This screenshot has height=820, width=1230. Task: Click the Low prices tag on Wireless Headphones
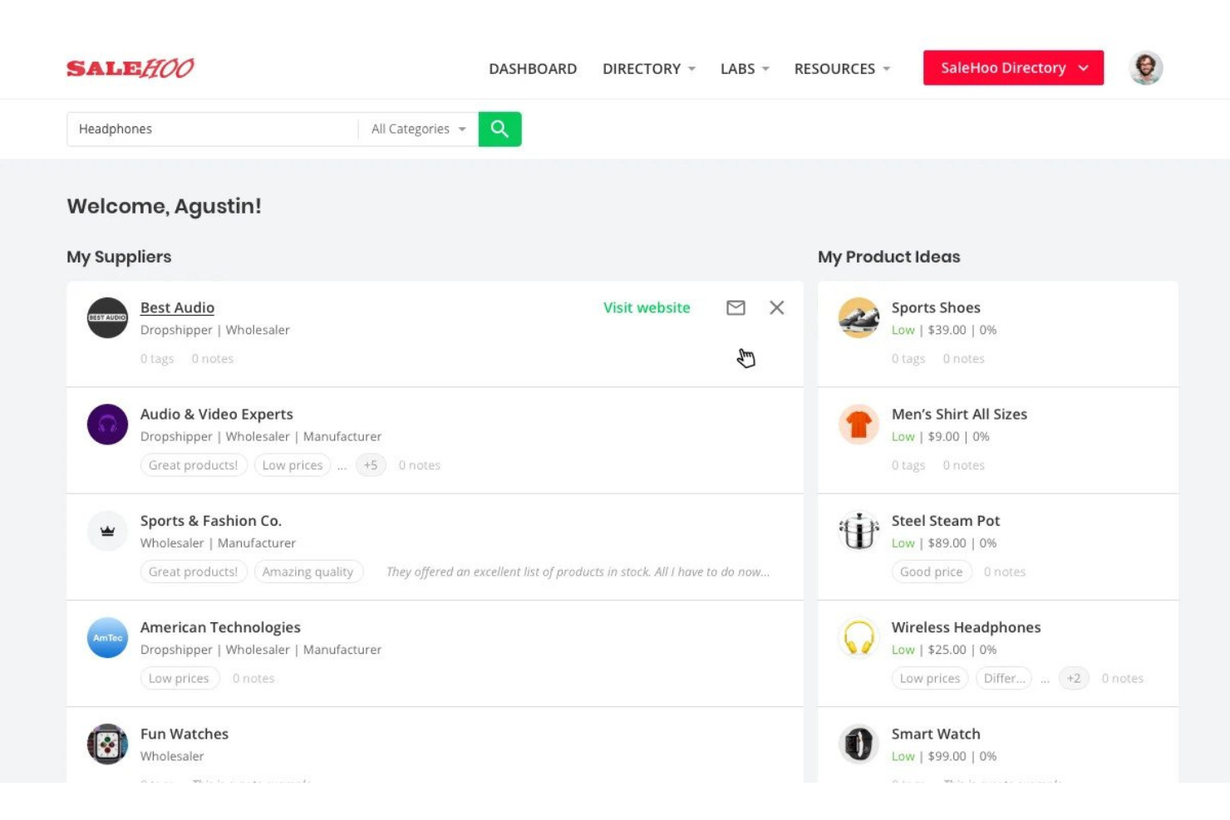(x=930, y=678)
